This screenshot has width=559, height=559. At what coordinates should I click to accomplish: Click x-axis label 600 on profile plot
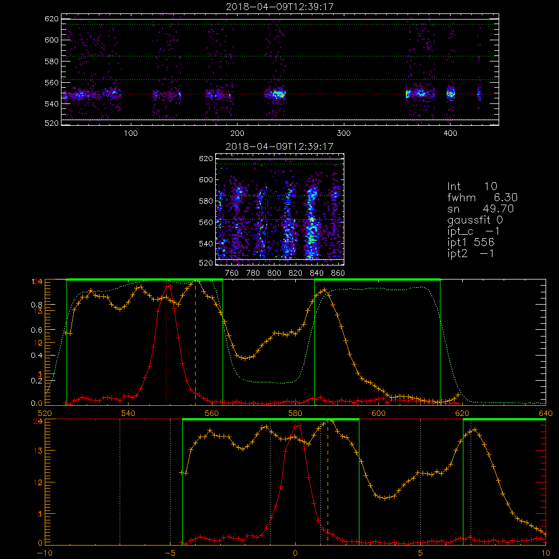(378, 413)
